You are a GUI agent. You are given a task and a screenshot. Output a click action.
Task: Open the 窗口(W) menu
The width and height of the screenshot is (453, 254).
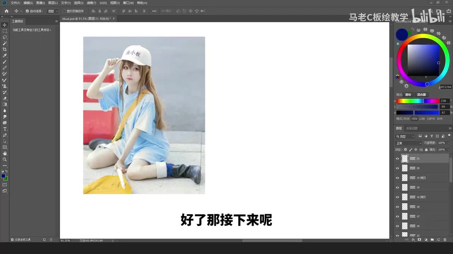(128, 3)
